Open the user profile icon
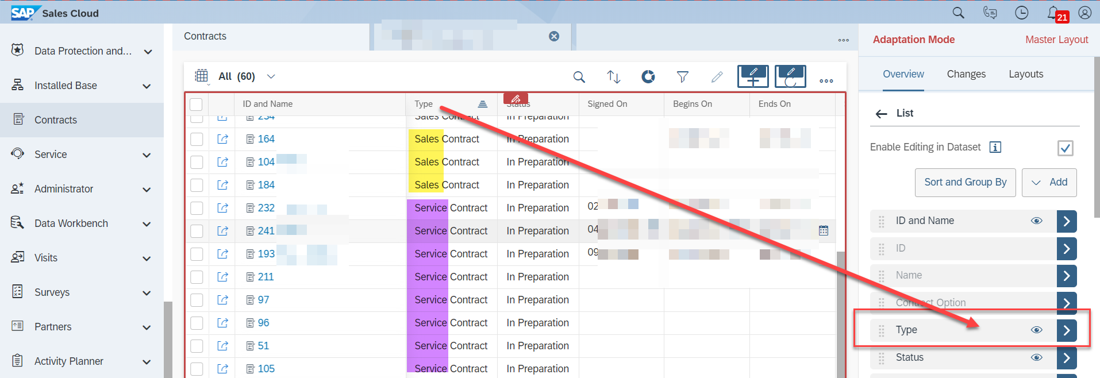This screenshot has height=378, width=1100. tap(1084, 13)
